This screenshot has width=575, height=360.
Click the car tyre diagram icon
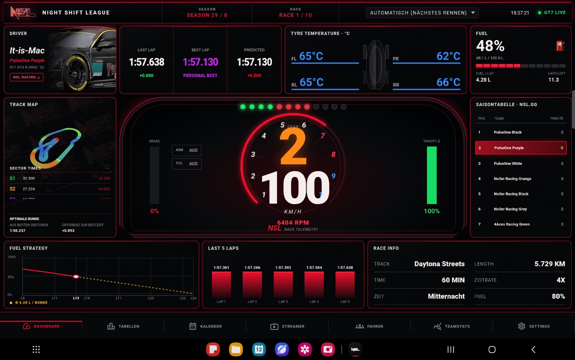point(375,64)
